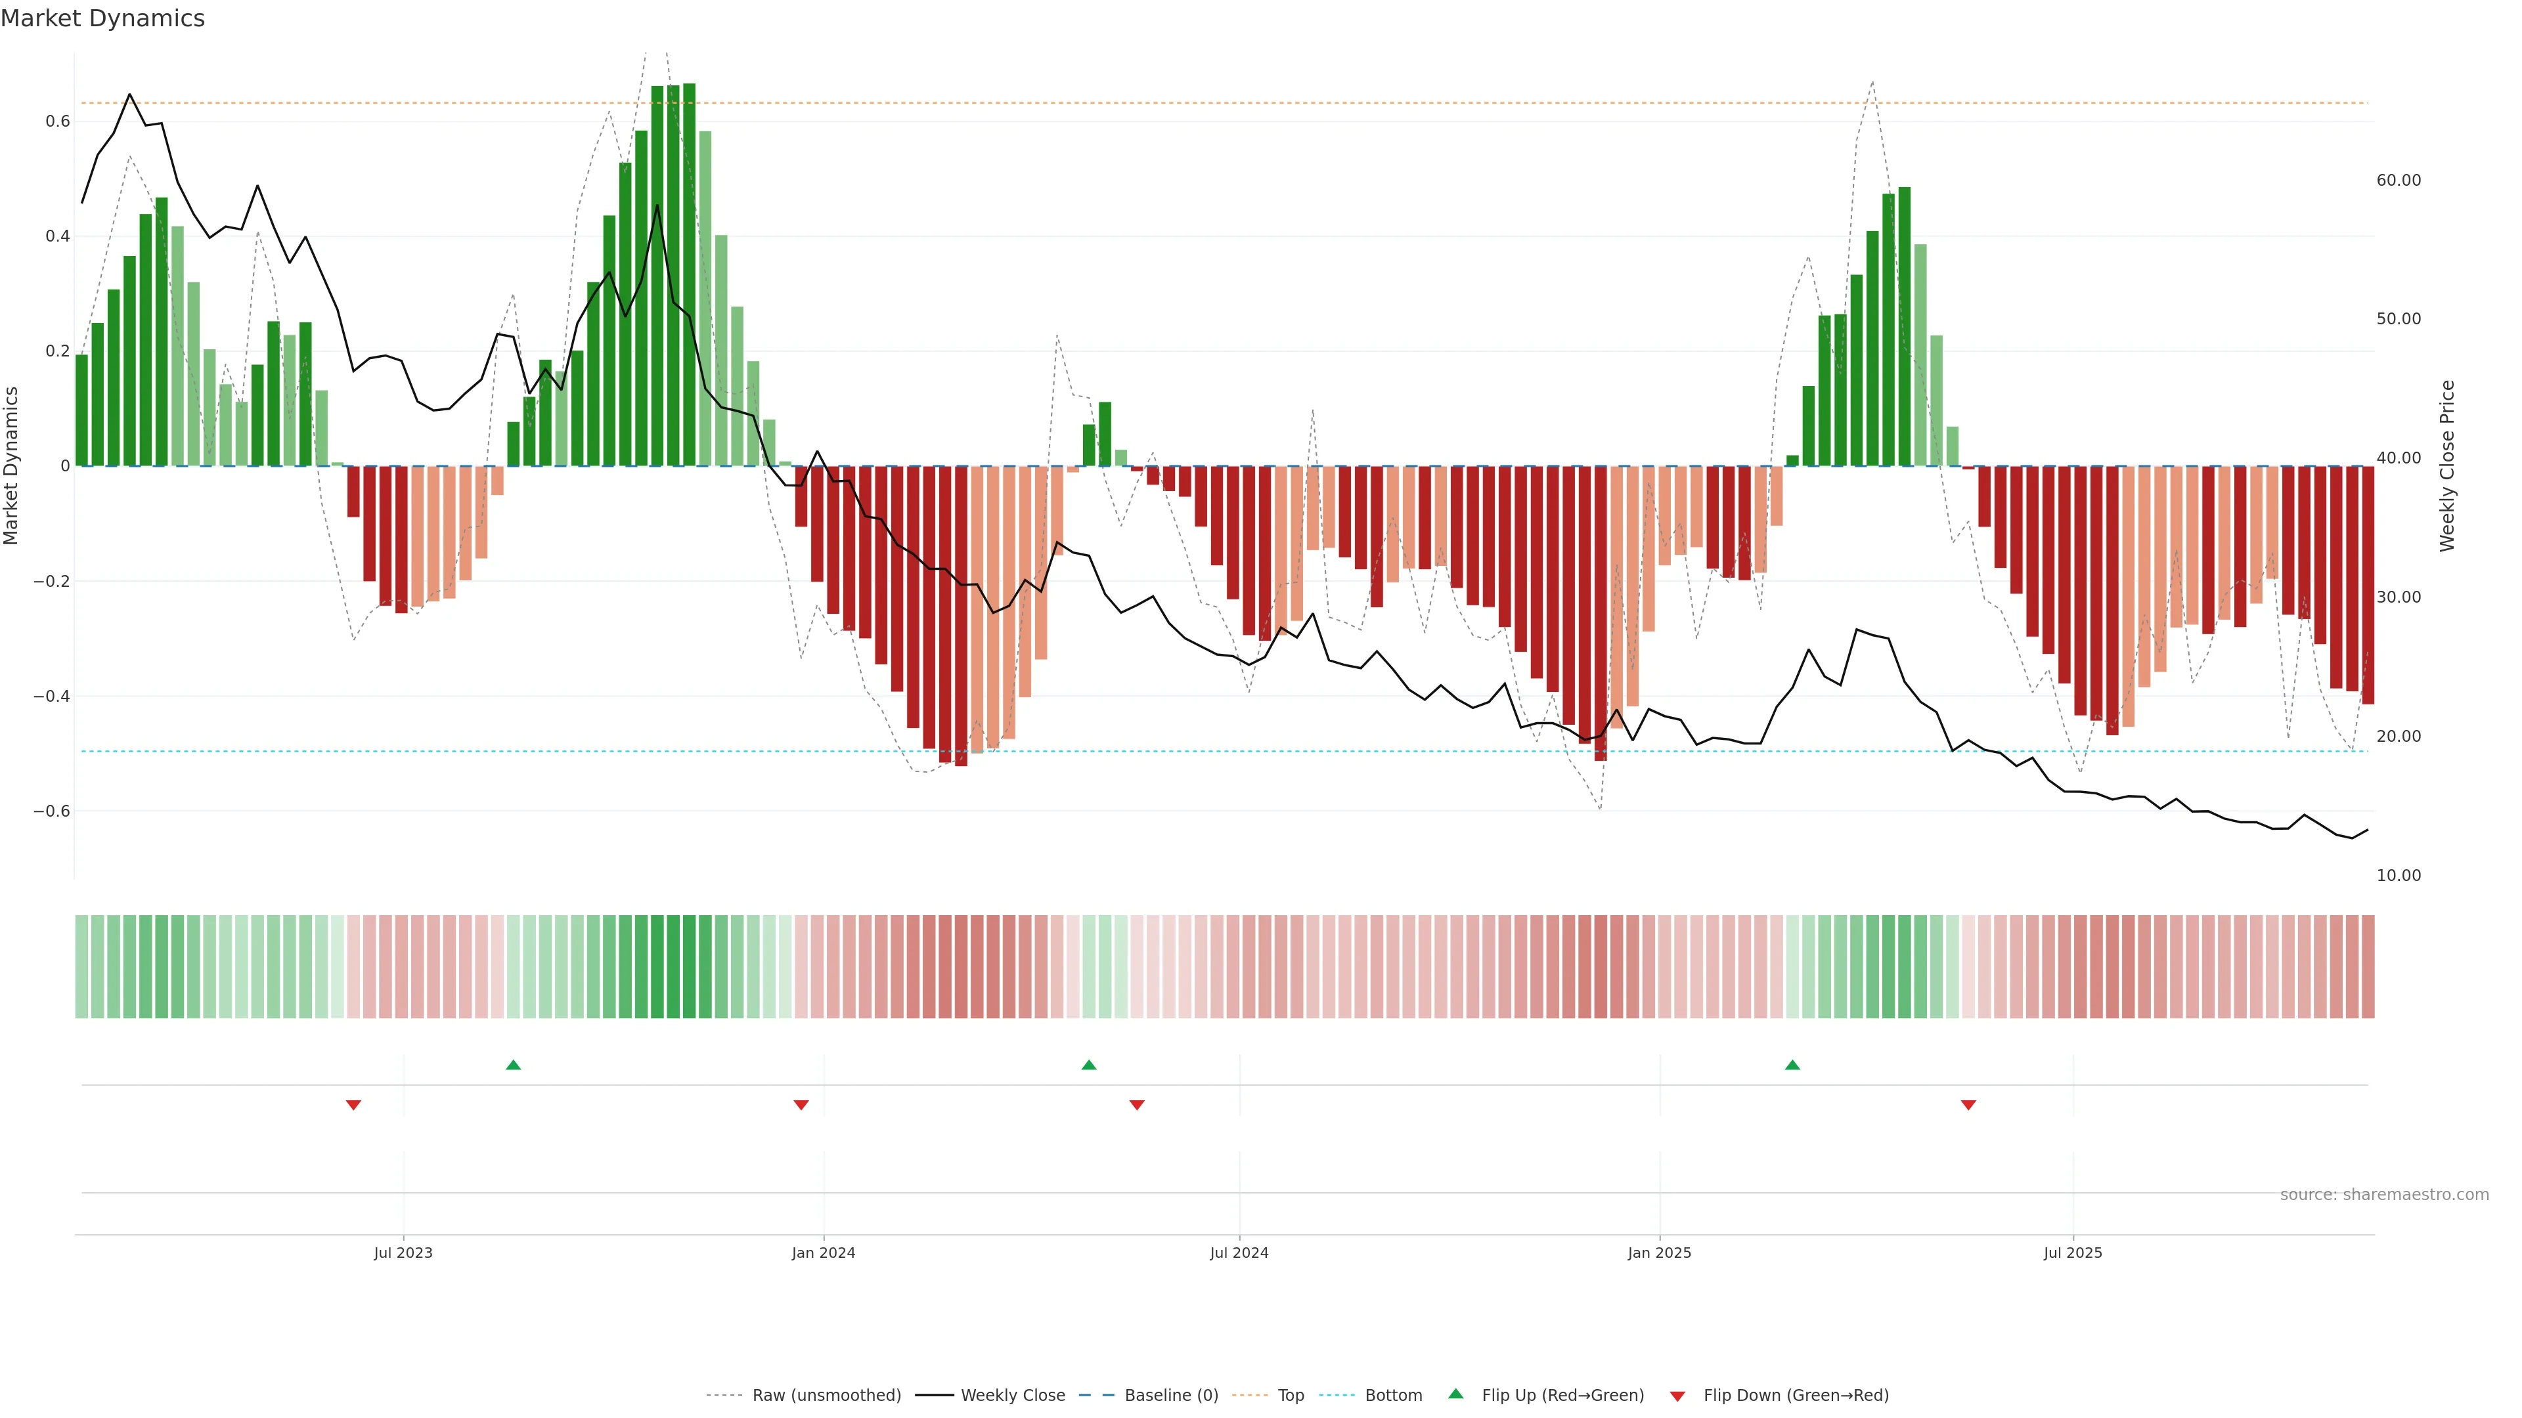Click the source: sharemaestro.com text
This screenshot has height=1418, width=2522.
click(2384, 1195)
